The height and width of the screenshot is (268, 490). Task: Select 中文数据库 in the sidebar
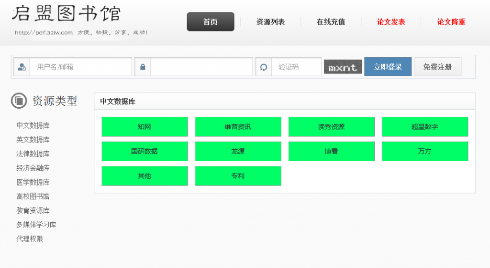click(33, 125)
